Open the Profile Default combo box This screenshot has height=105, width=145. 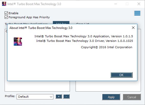35,97
